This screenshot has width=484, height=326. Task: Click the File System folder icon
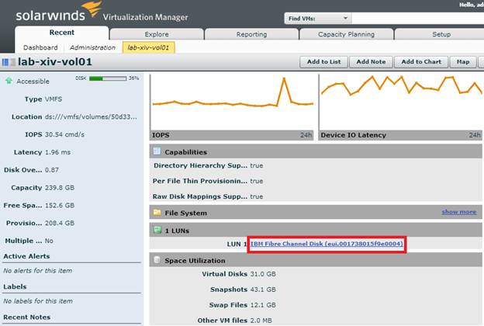(157, 212)
